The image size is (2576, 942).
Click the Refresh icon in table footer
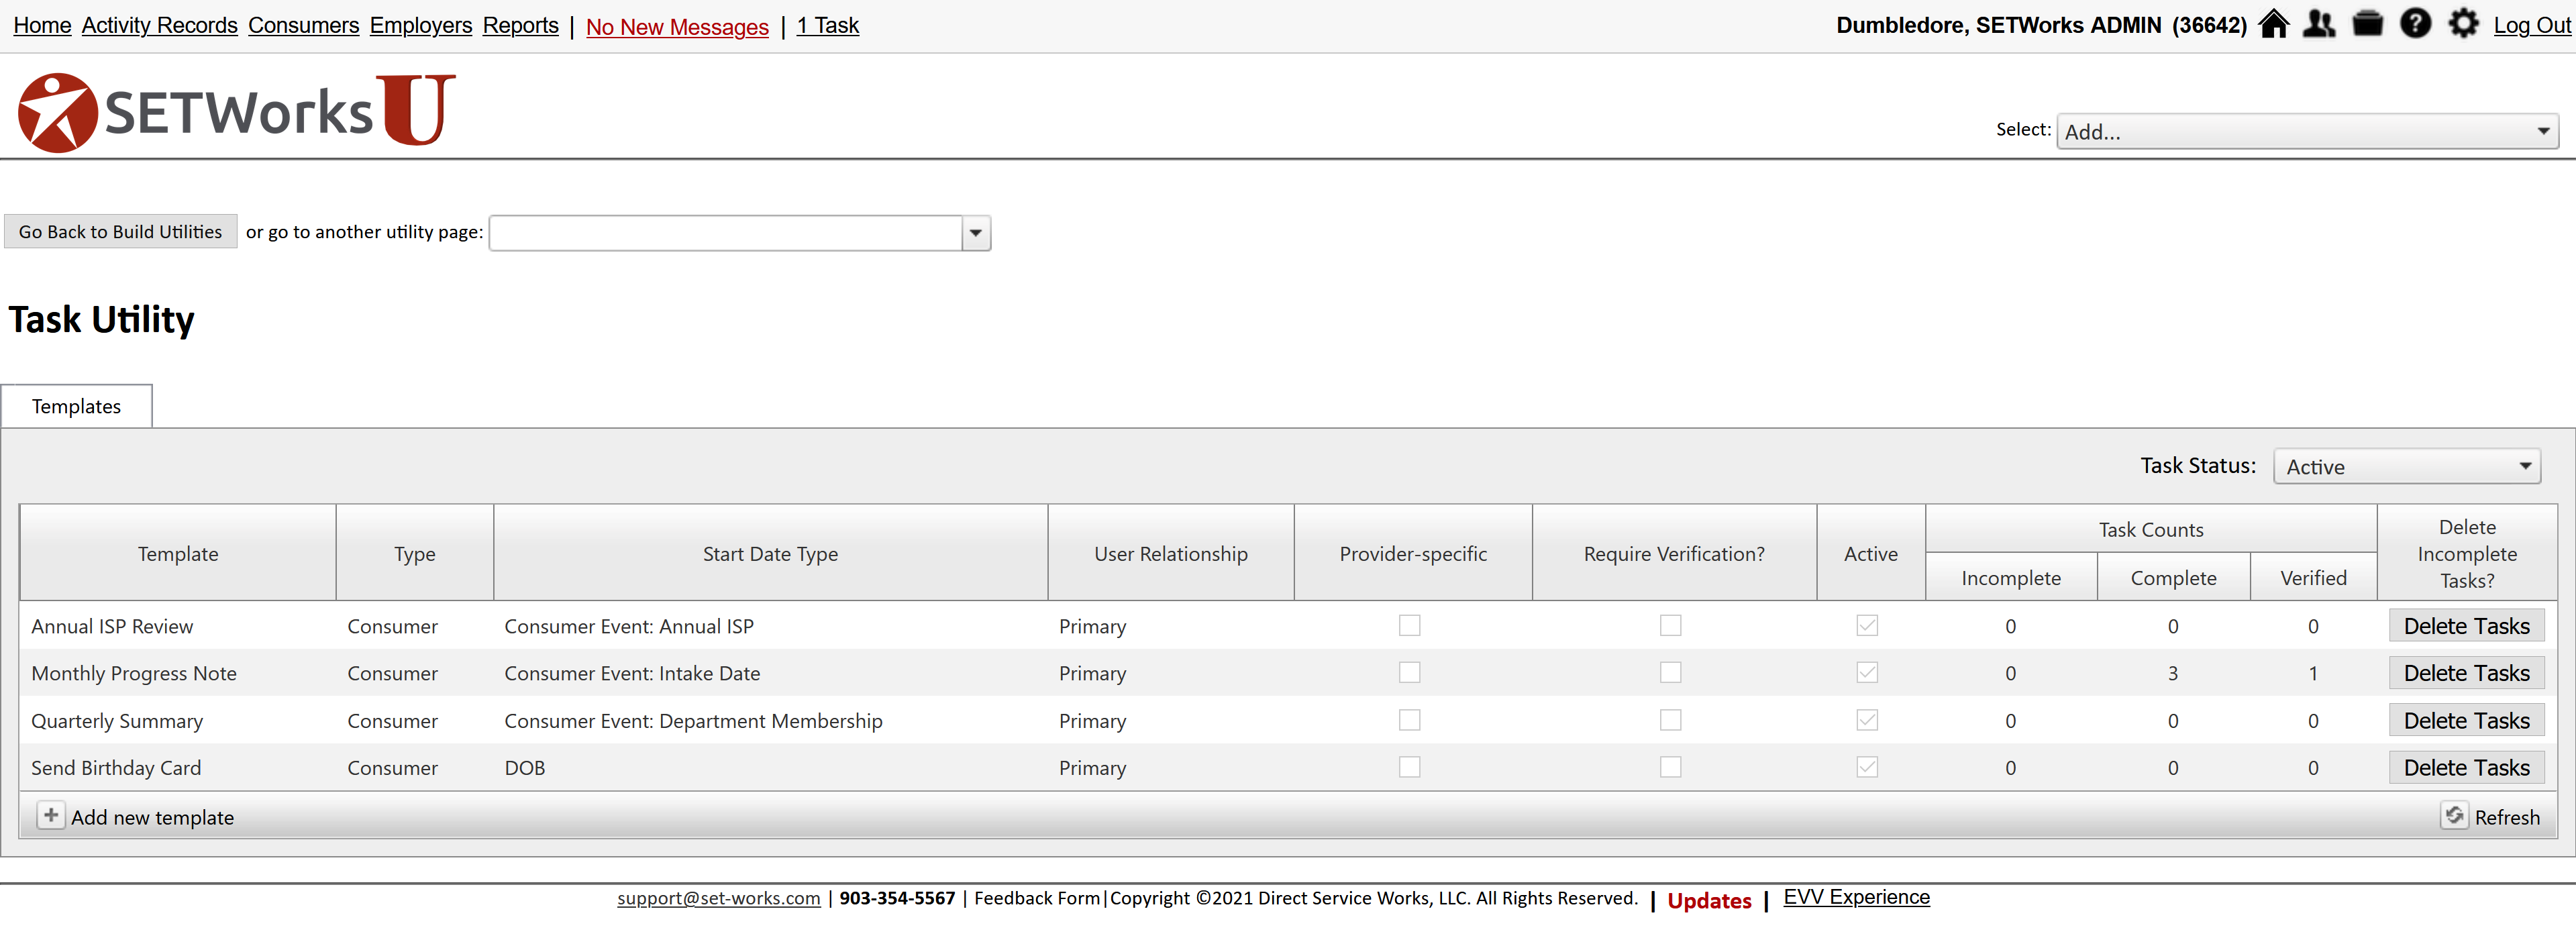(x=2454, y=816)
